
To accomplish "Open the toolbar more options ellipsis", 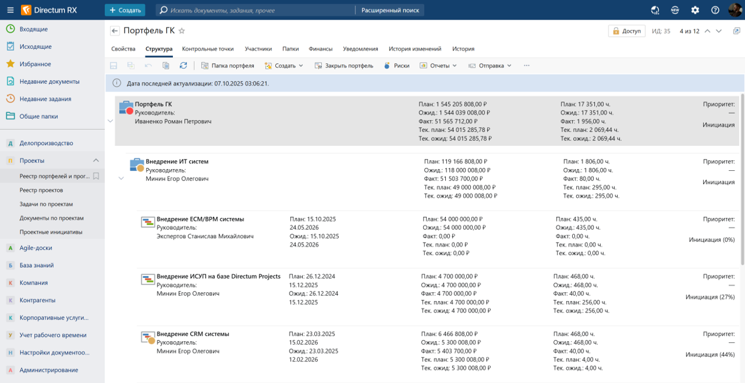I will (527, 66).
